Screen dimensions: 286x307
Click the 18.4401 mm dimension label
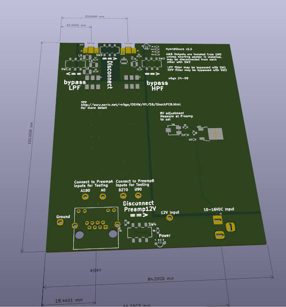(69, 300)
